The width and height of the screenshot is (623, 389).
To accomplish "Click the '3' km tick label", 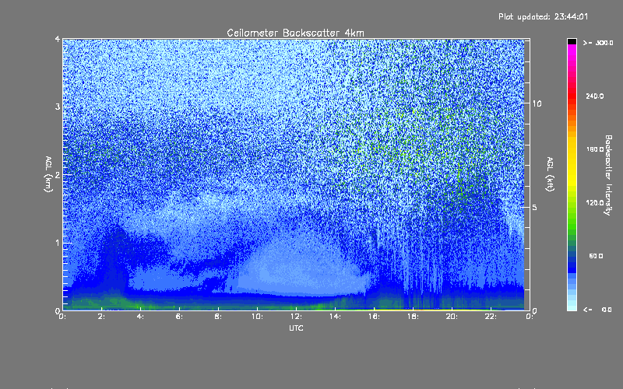I will [58, 107].
